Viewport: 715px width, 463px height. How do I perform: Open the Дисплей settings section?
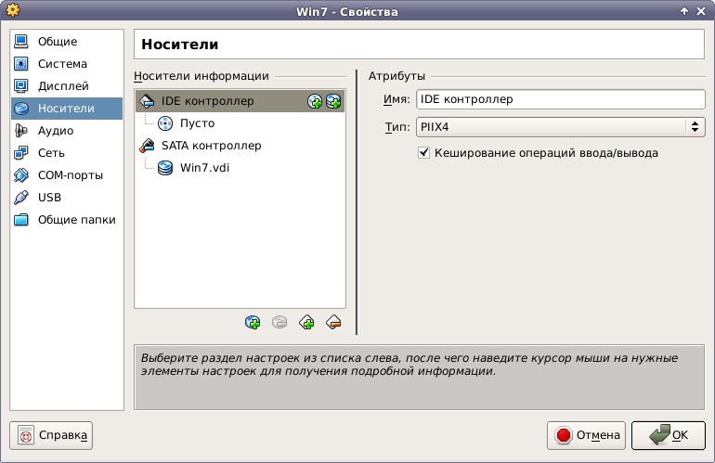click(67, 86)
